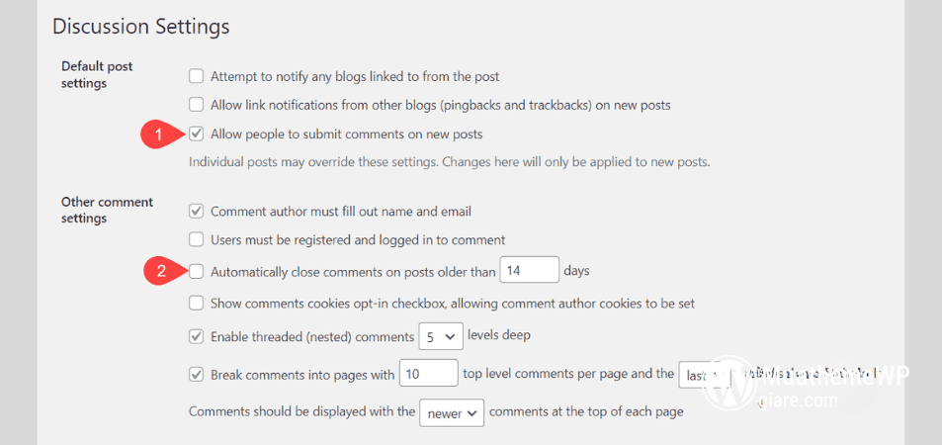Toggle break comments into pages option

coord(197,375)
